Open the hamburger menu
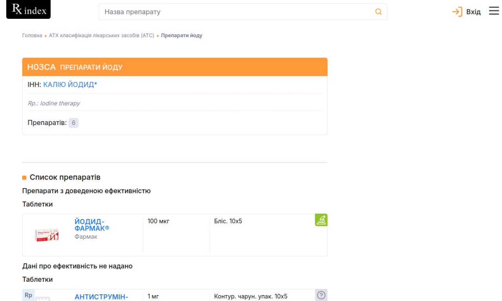The image size is (502, 301). coord(494,11)
